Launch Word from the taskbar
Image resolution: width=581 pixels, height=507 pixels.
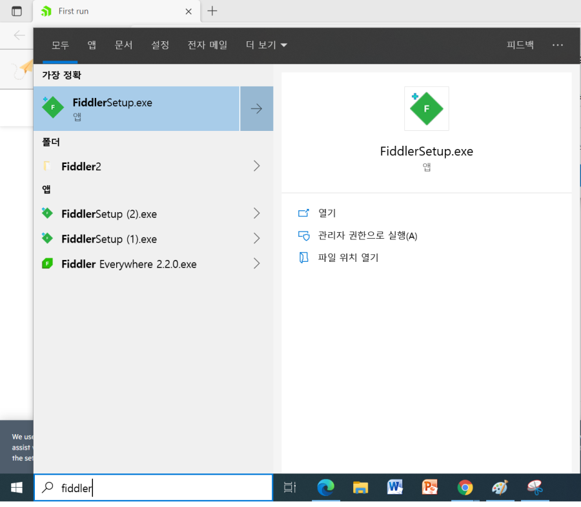click(395, 488)
